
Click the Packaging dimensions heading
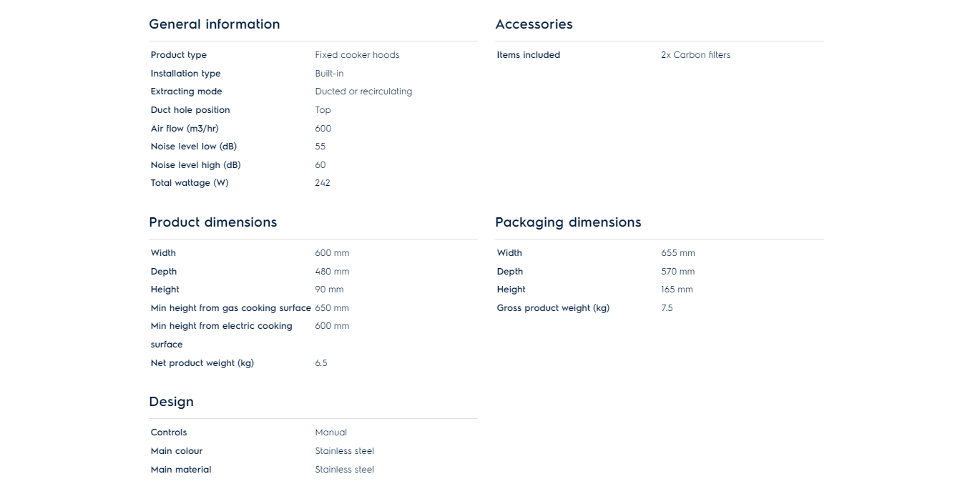[x=568, y=222]
